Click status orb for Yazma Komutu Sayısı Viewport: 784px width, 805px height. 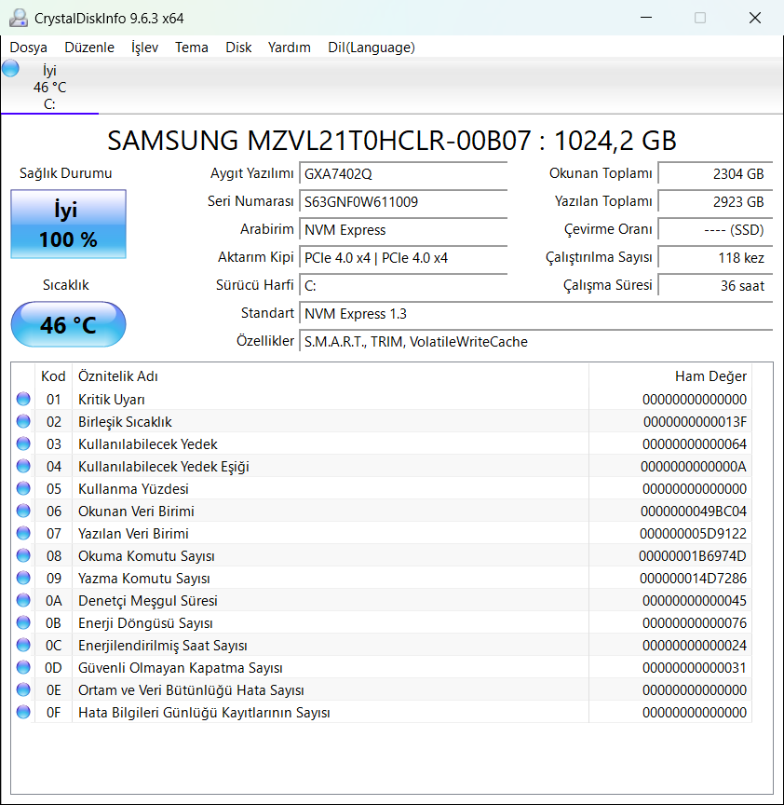click(x=23, y=578)
